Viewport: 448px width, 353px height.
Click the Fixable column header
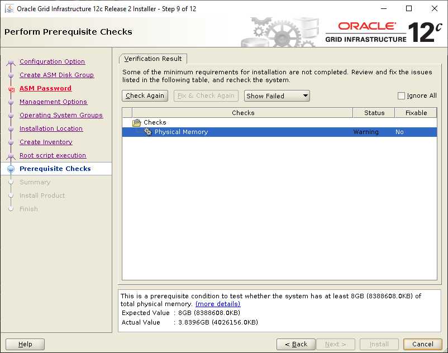416,113
